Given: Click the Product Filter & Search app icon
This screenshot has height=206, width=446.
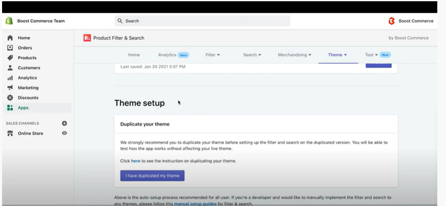Looking at the screenshot, I should click(87, 38).
